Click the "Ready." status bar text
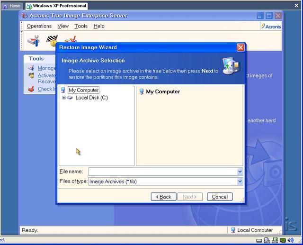The image size is (303, 245). [30, 230]
